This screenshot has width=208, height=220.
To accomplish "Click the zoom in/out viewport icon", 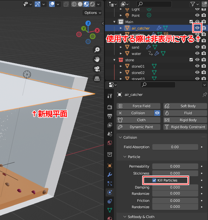I will 97,50.
